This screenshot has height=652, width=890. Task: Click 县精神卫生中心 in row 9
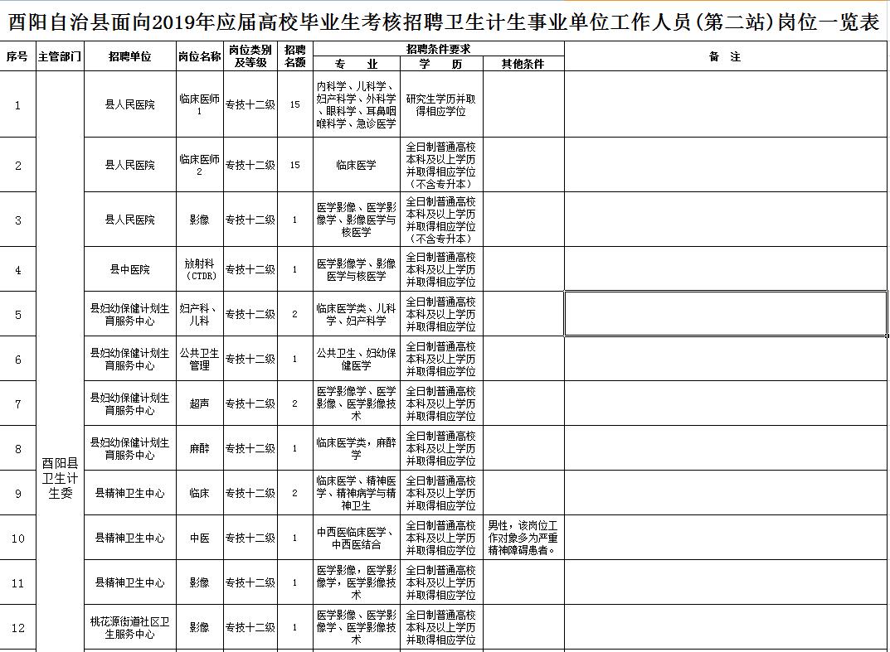(130, 493)
